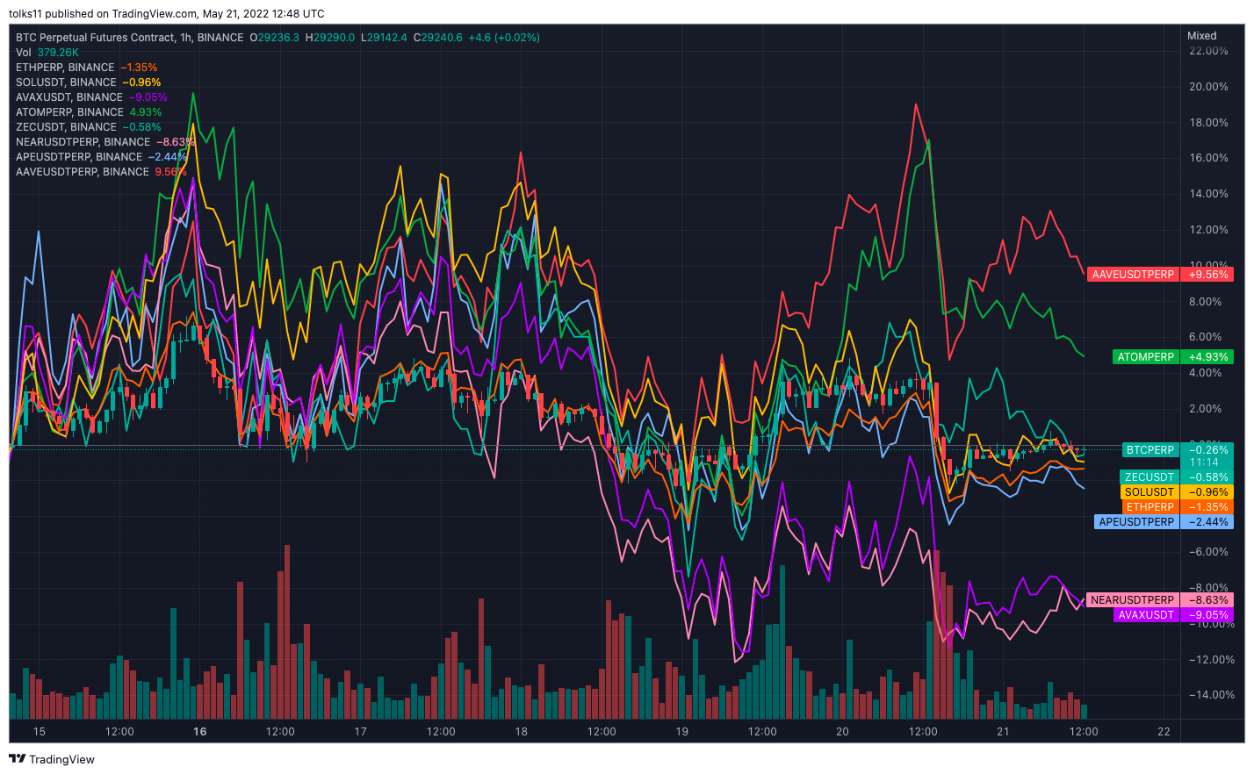The width and height of the screenshot is (1254, 774).
Task: Click the APEUSDTPERP price label
Action: coord(1136,522)
